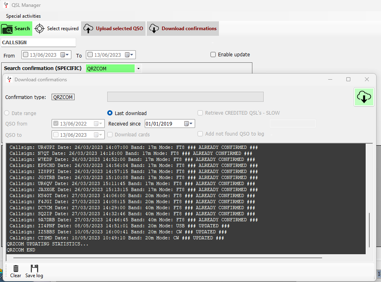Click the QRZCOM END line
The width and height of the screenshot is (381, 282).
tap(21, 250)
